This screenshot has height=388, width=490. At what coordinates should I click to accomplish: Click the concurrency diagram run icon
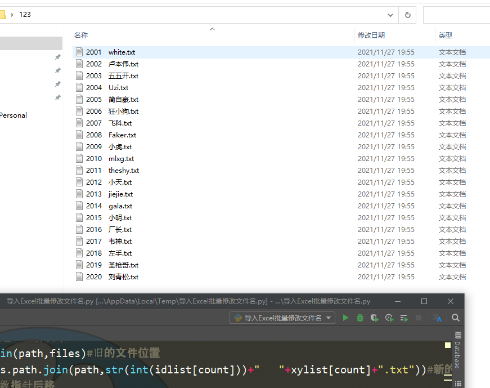pos(404,318)
